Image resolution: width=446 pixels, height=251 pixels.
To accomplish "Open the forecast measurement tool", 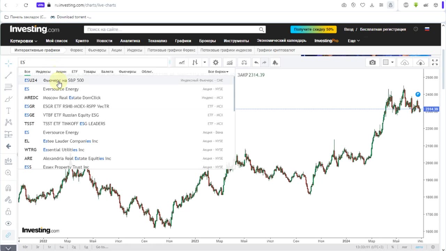I will pos(8,134).
